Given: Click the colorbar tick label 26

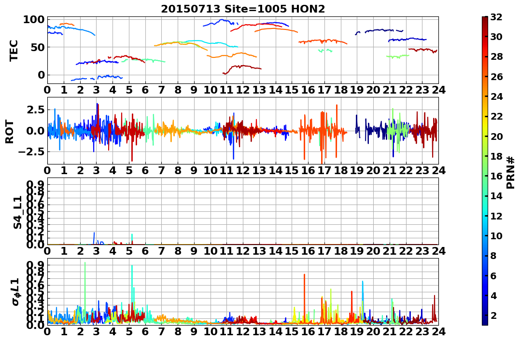Looking at the screenshot, I should [x=496, y=77].
